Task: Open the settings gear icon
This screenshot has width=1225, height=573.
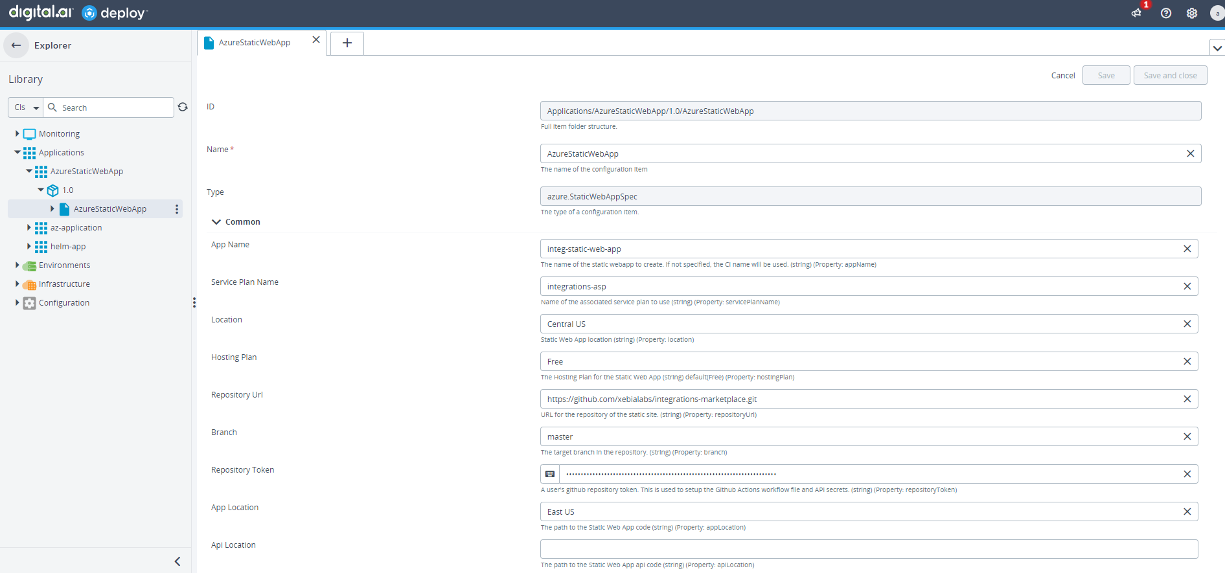Action: pos(1192,13)
